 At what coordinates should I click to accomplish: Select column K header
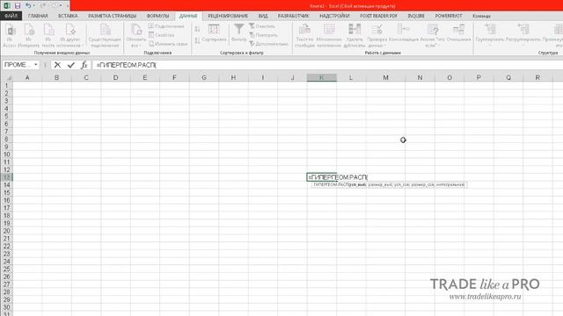pyautogui.click(x=322, y=77)
